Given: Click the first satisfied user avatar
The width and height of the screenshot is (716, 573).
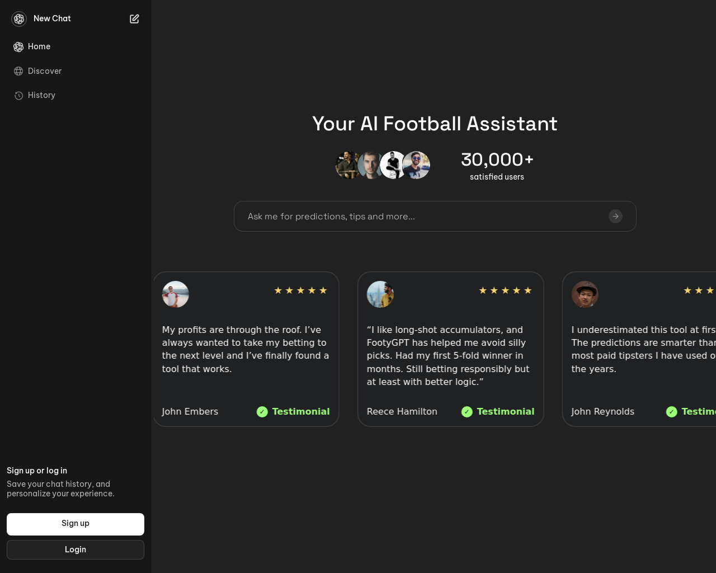Looking at the screenshot, I should coord(347,165).
